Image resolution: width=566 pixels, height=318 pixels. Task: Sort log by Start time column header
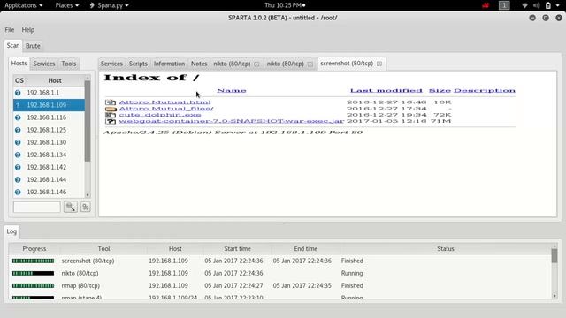pyautogui.click(x=237, y=249)
